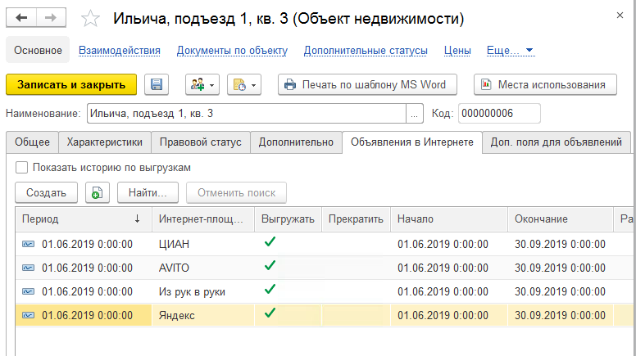The height and width of the screenshot is (356, 636).
Task: Select the ЦИАН platform cell
Action: pyautogui.click(x=203, y=244)
